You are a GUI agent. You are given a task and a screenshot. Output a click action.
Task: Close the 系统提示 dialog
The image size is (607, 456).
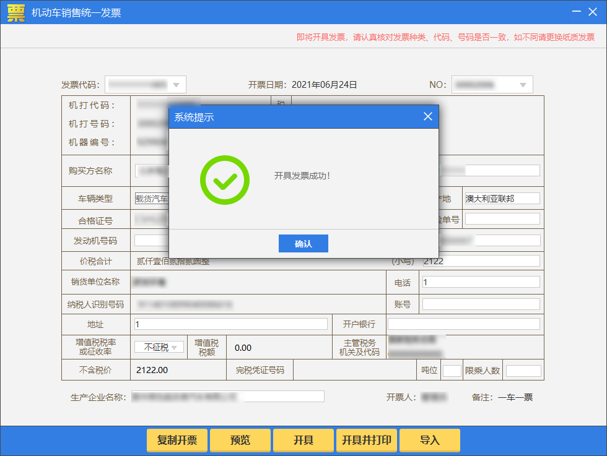coord(427,116)
